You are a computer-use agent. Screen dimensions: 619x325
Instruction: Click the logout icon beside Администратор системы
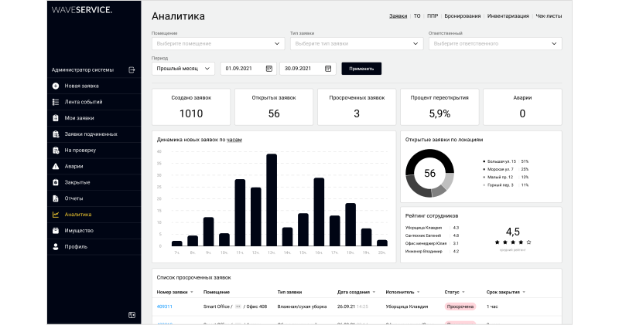(x=132, y=69)
